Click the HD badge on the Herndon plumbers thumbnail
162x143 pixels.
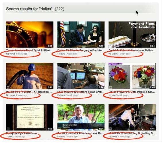click(x=8, y=87)
